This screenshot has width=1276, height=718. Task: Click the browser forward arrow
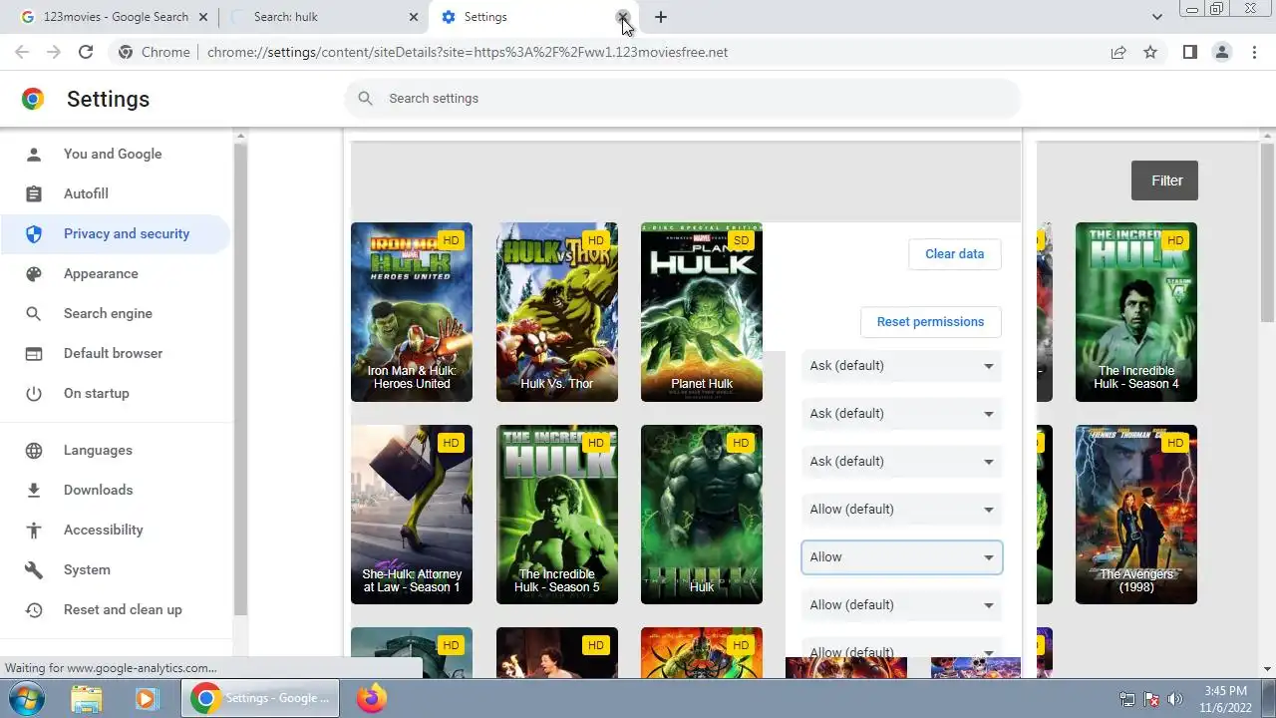[54, 52]
